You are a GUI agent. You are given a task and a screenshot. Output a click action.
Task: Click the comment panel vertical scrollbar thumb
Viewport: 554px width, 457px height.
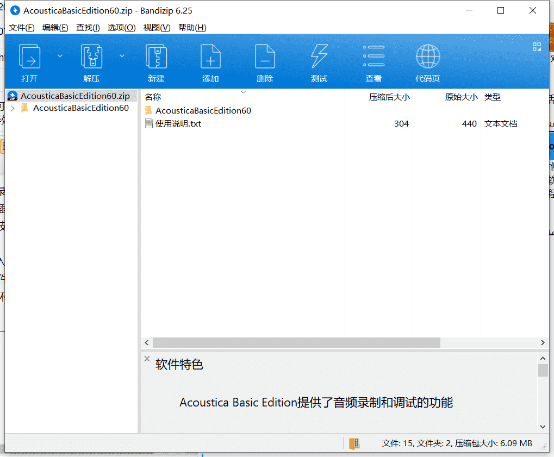point(543,371)
